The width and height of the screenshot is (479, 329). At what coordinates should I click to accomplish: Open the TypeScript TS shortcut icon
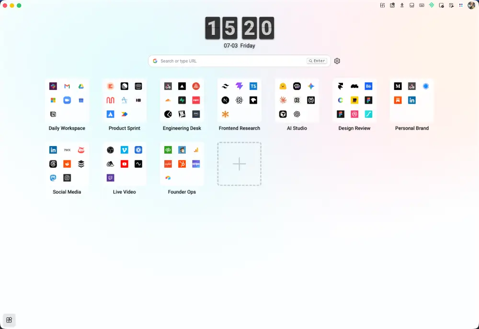[x=253, y=87]
